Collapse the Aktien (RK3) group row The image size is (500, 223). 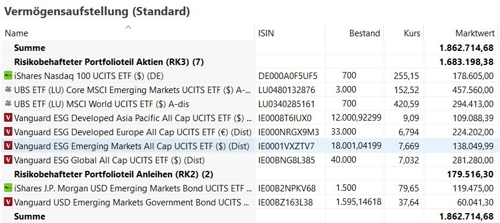[109, 62]
